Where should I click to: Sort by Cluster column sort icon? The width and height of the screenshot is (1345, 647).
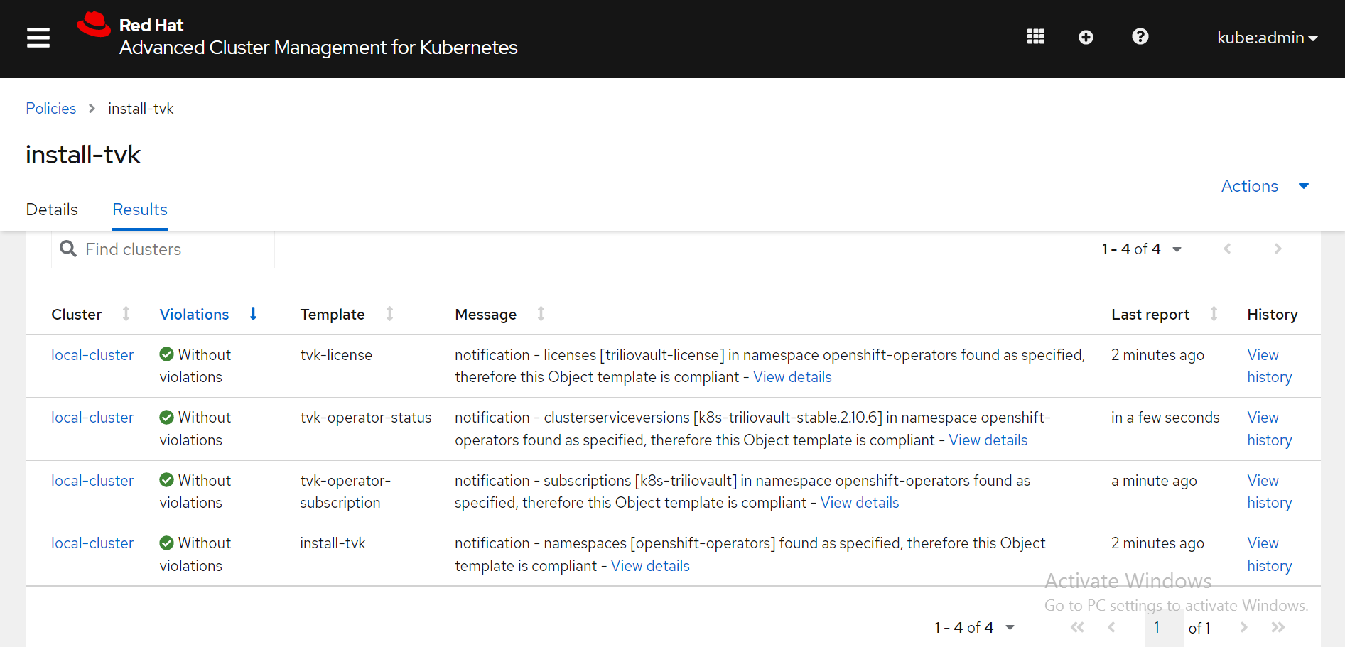click(126, 314)
